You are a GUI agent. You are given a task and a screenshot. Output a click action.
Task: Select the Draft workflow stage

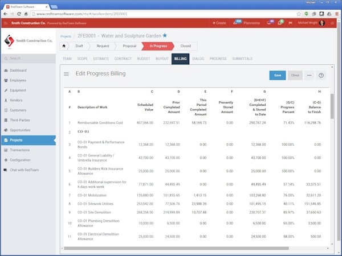coord(79,46)
